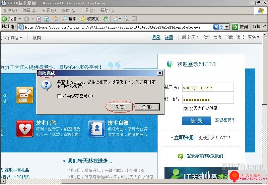Click the Stop page loading icon
The width and height of the screenshot is (268, 185).
[39, 19]
